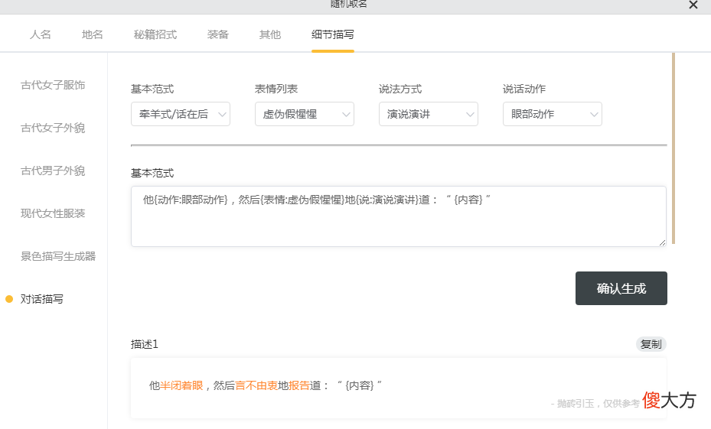Select the 其他 tab
This screenshot has height=429, width=711.
270,34
